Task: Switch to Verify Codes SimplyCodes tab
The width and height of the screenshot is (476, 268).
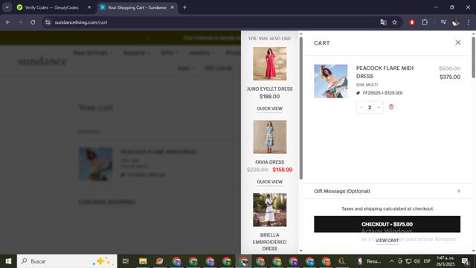Action: pos(51,7)
